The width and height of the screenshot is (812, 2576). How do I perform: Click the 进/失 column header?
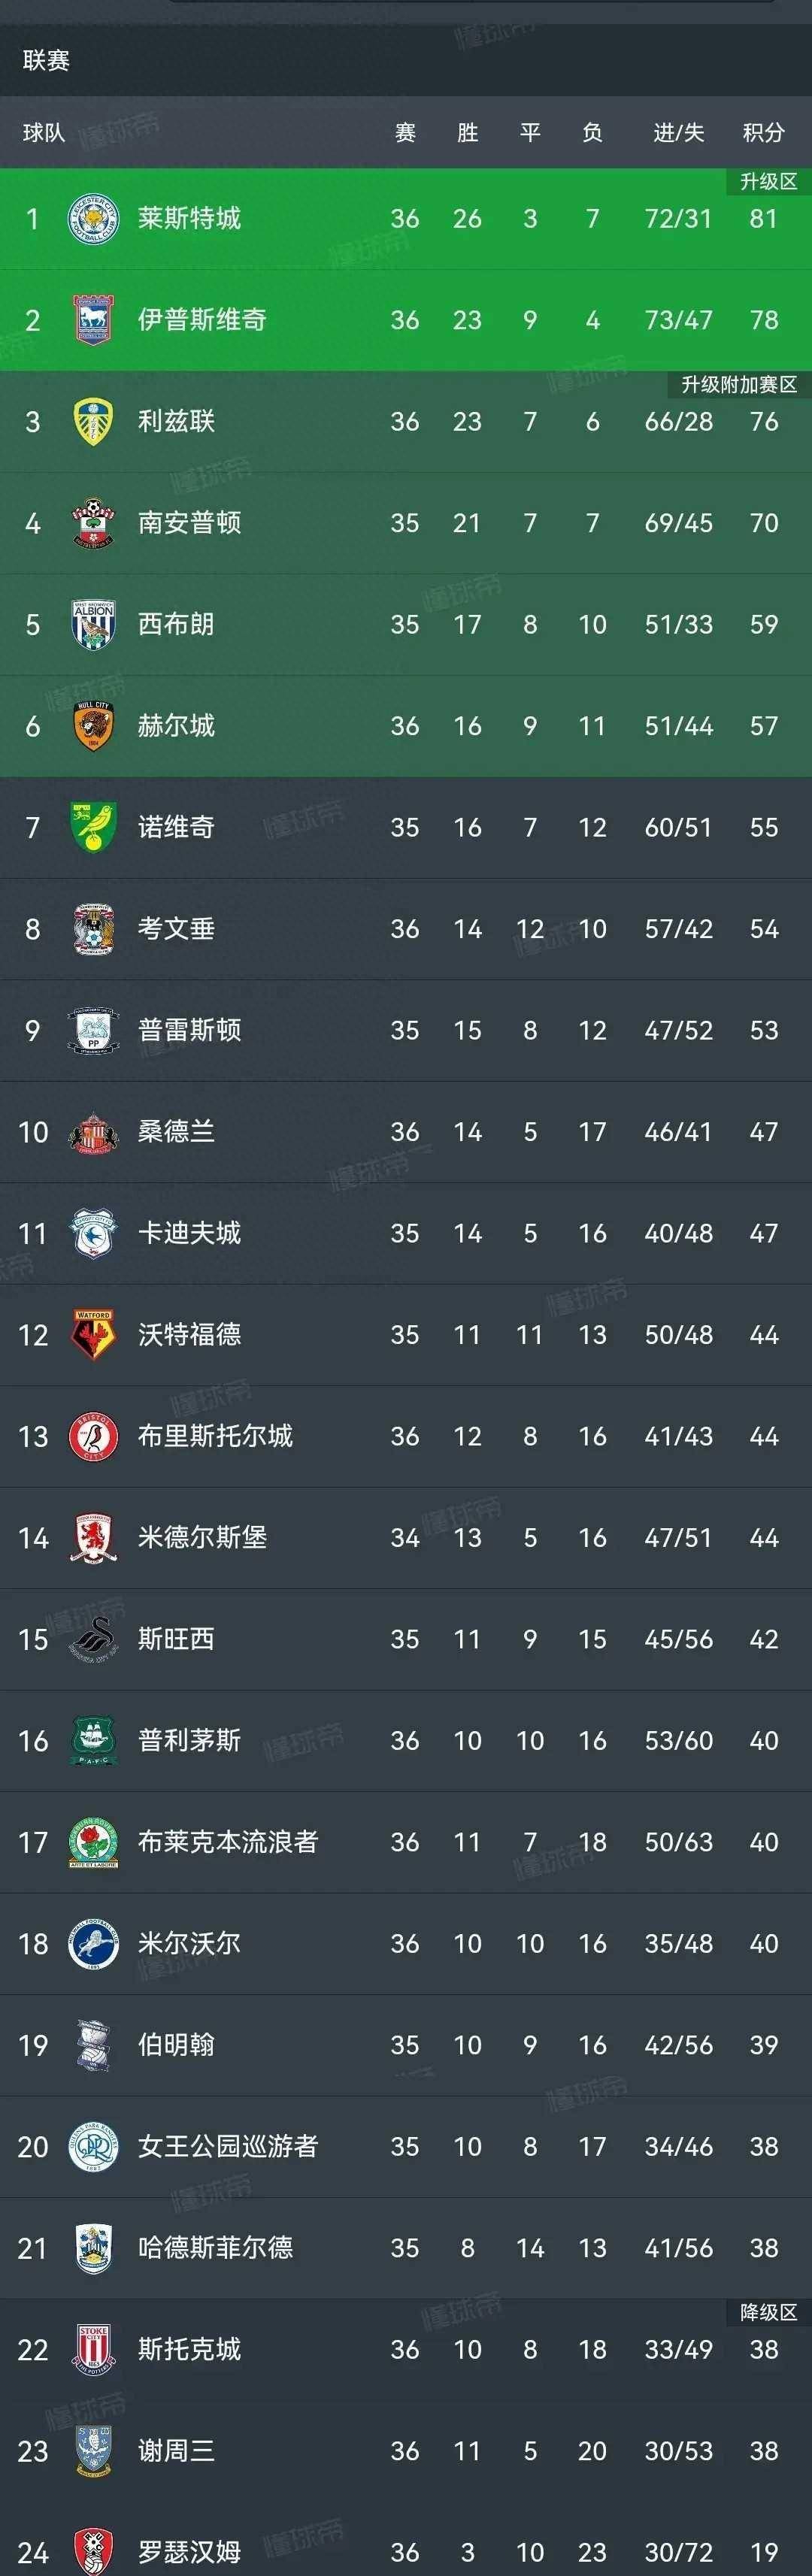coord(679,132)
